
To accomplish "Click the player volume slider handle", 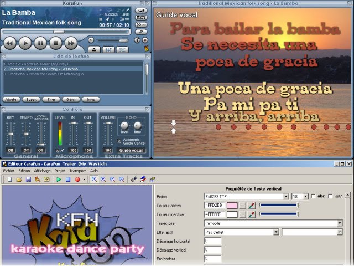I will click(x=123, y=40).
